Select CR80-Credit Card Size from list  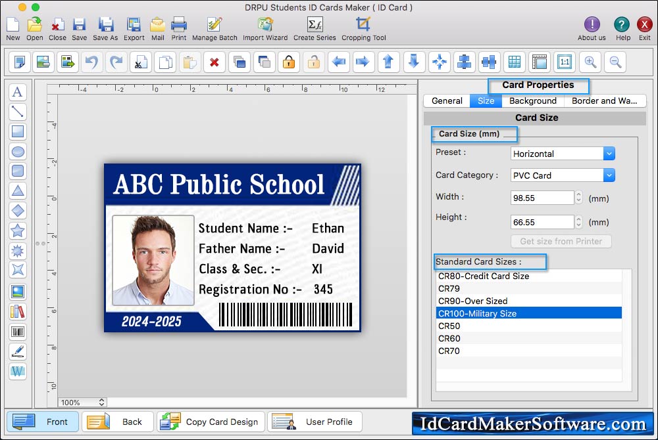pos(484,276)
